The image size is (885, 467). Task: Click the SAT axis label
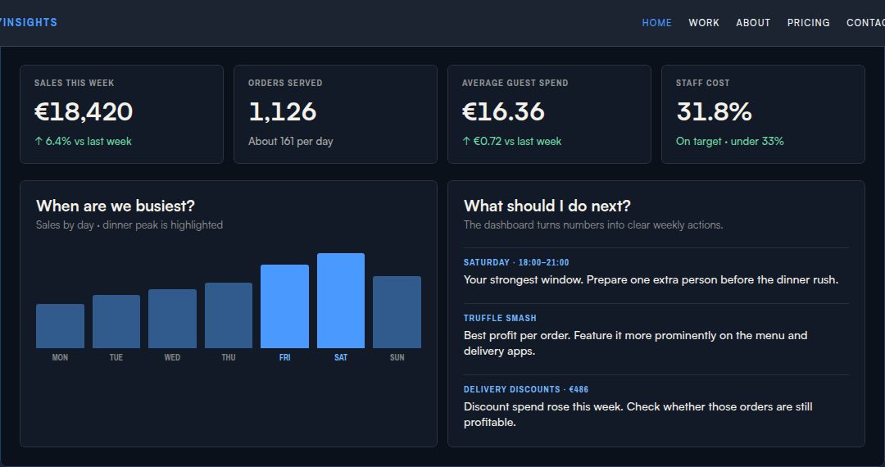pyautogui.click(x=341, y=357)
